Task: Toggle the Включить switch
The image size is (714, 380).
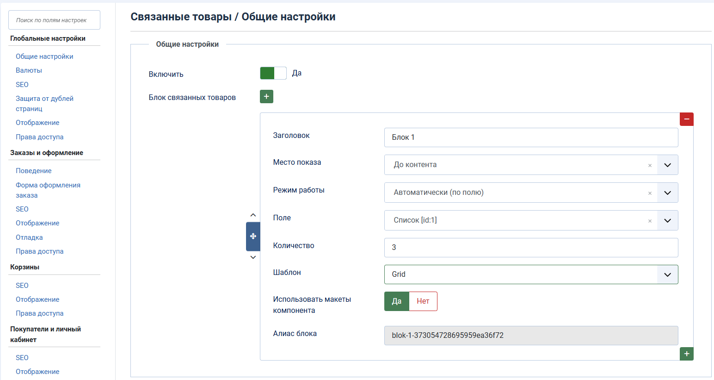Action: [273, 73]
